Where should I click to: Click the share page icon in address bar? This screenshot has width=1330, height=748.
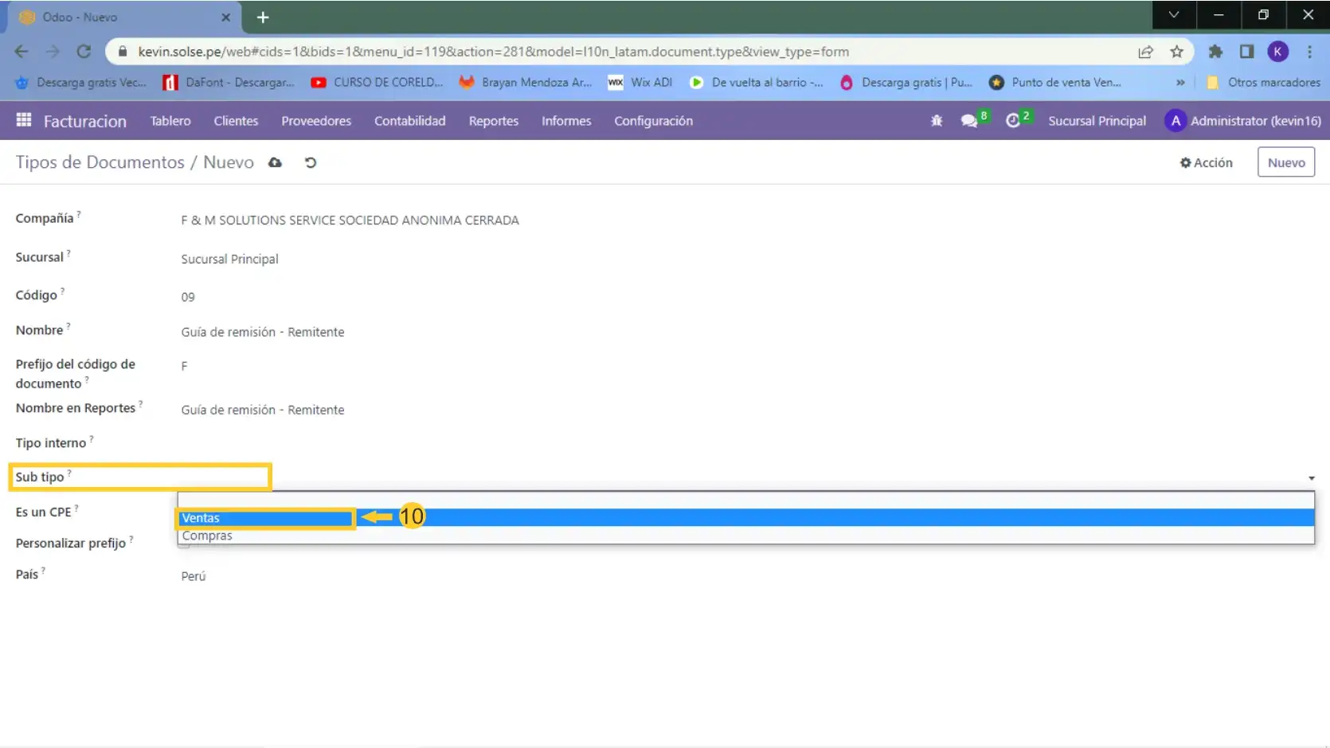[x=1145, y=52]
